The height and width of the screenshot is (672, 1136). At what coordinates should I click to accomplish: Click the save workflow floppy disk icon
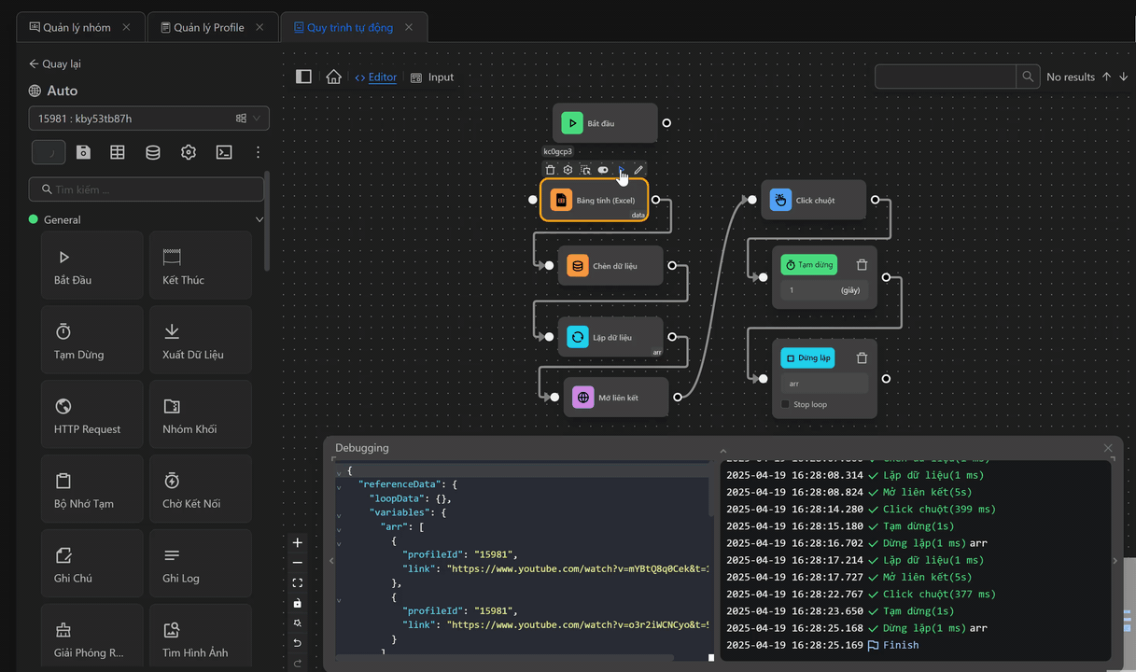tap(83, 152)
